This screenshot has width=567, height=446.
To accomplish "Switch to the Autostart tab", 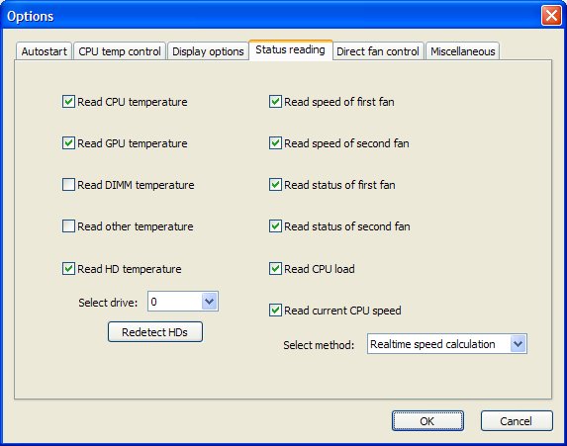I will [x=45, y=51].
